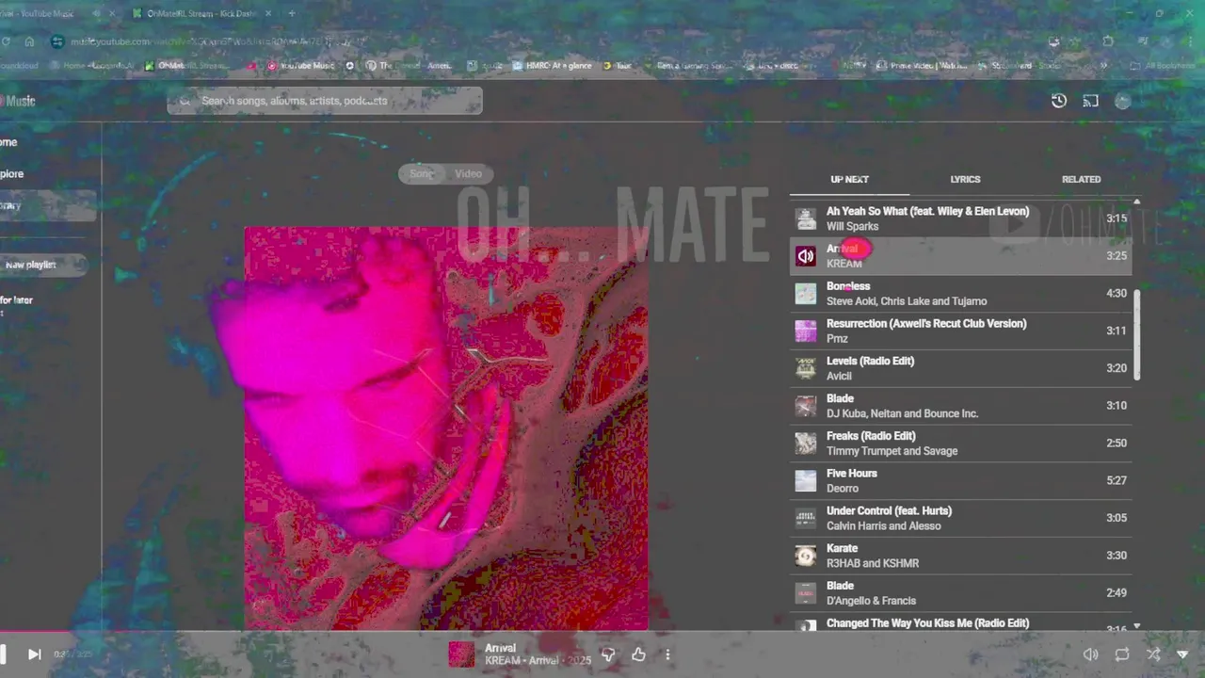Select the RELATED tab

pyautogui.click(x=1081, y=179)
